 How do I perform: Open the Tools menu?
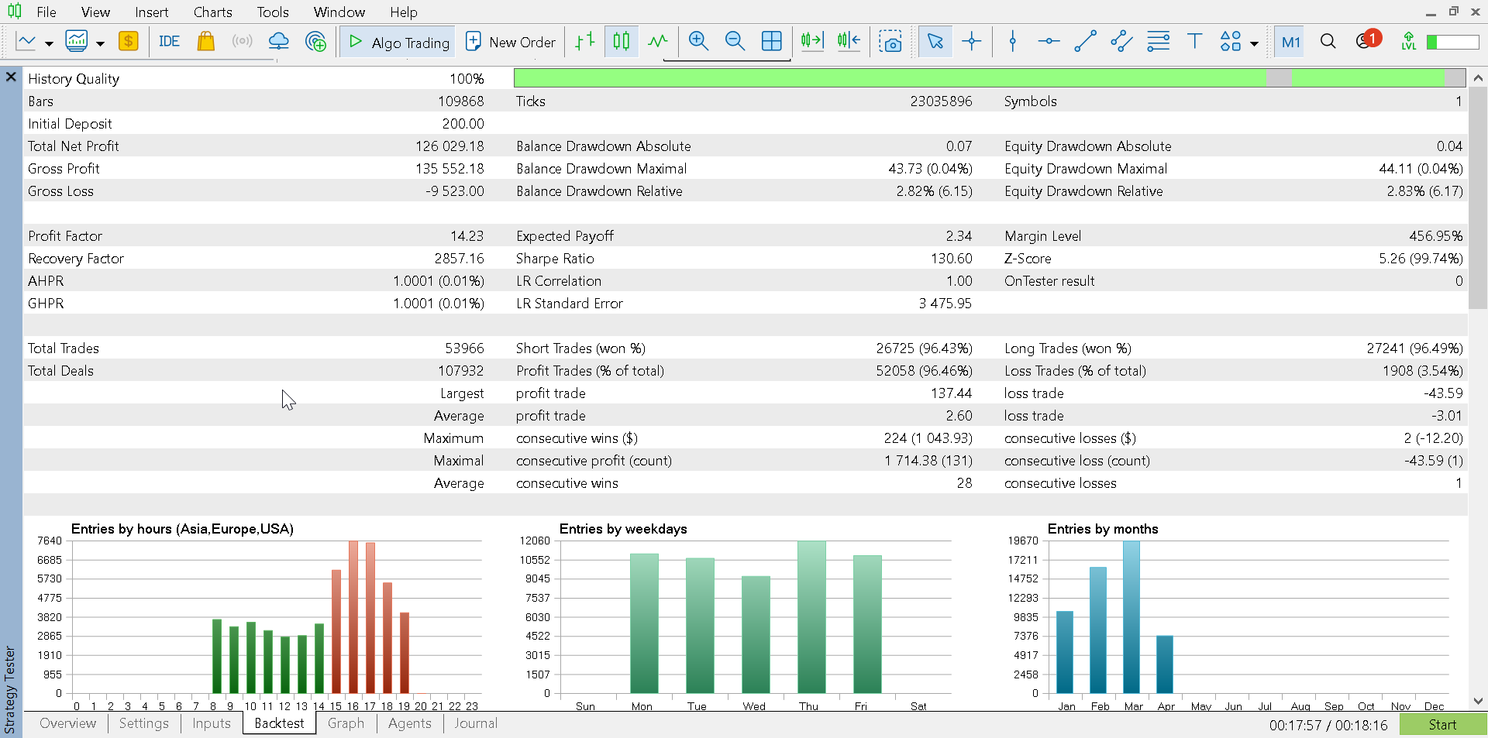pyautogui.click(x=273, y=12)
